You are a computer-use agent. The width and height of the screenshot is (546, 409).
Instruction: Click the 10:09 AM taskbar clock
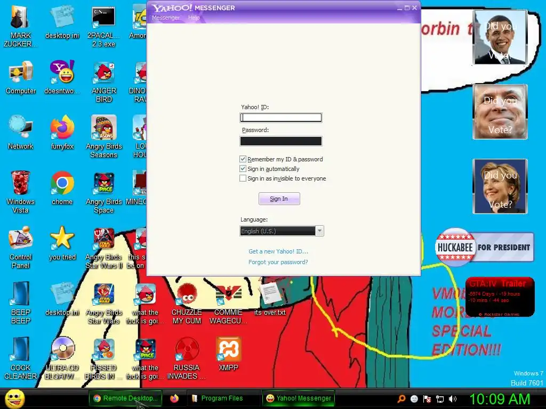pos(500,398)
